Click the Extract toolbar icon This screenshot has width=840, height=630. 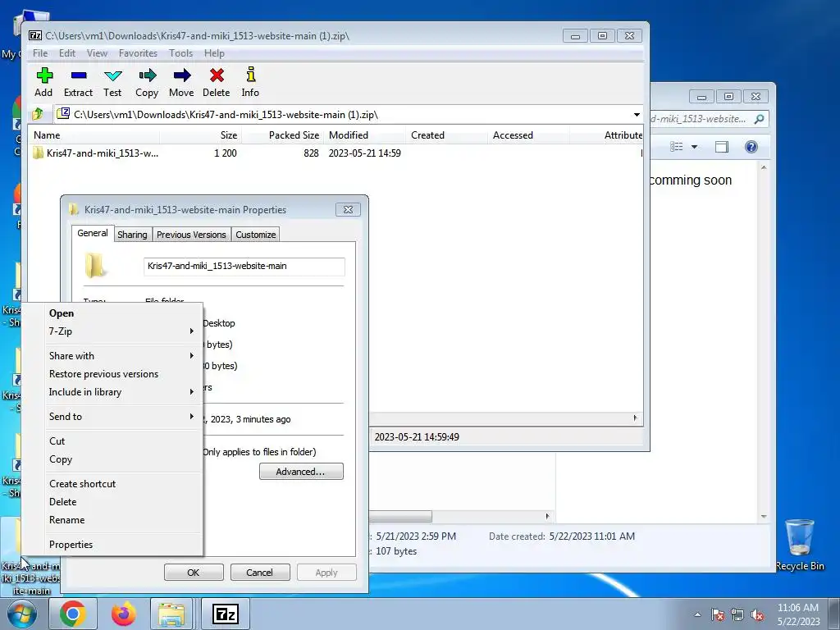pos(78,82)
